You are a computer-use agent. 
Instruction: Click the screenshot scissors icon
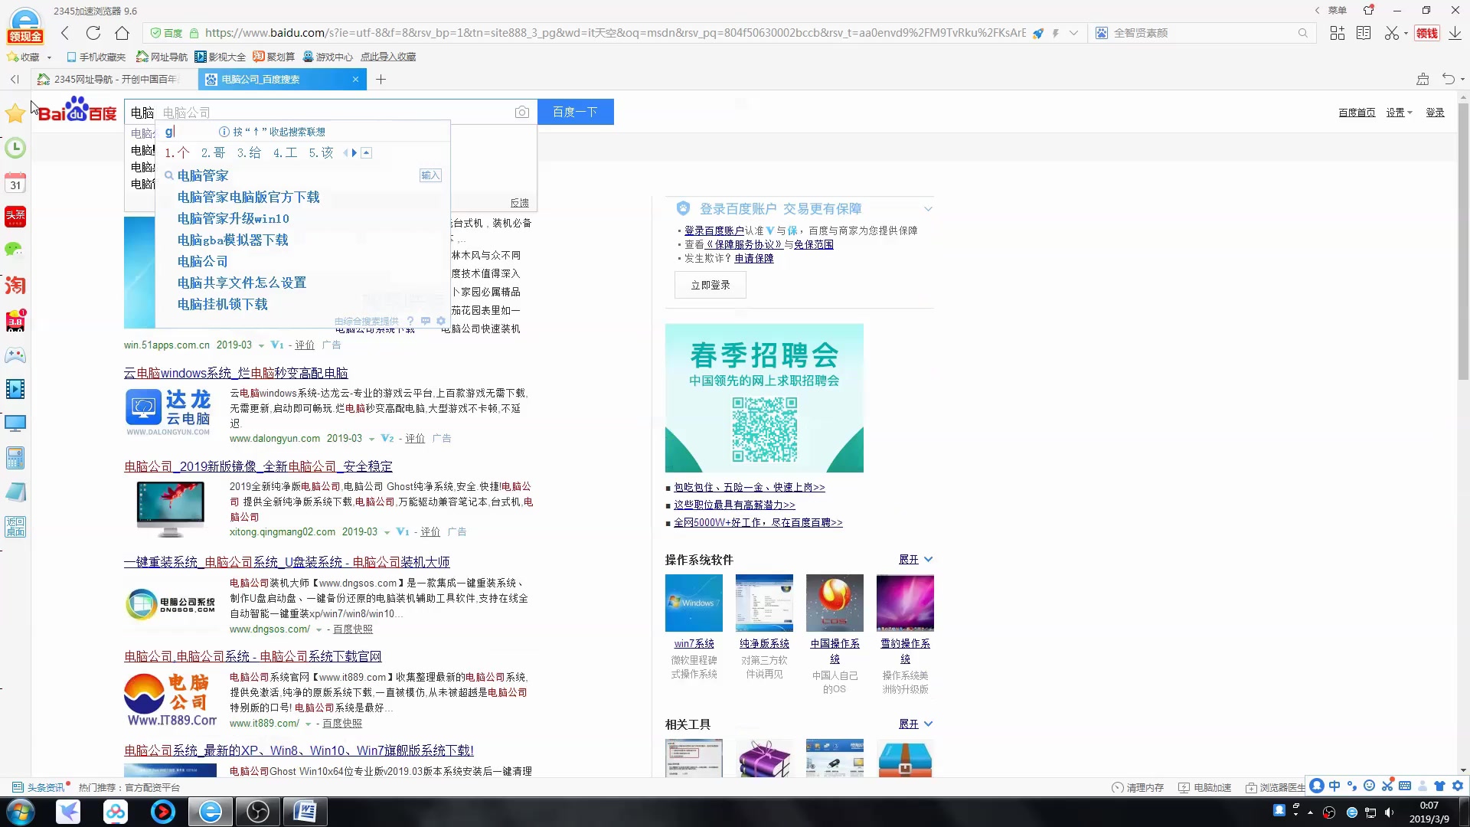[1391, 33]
